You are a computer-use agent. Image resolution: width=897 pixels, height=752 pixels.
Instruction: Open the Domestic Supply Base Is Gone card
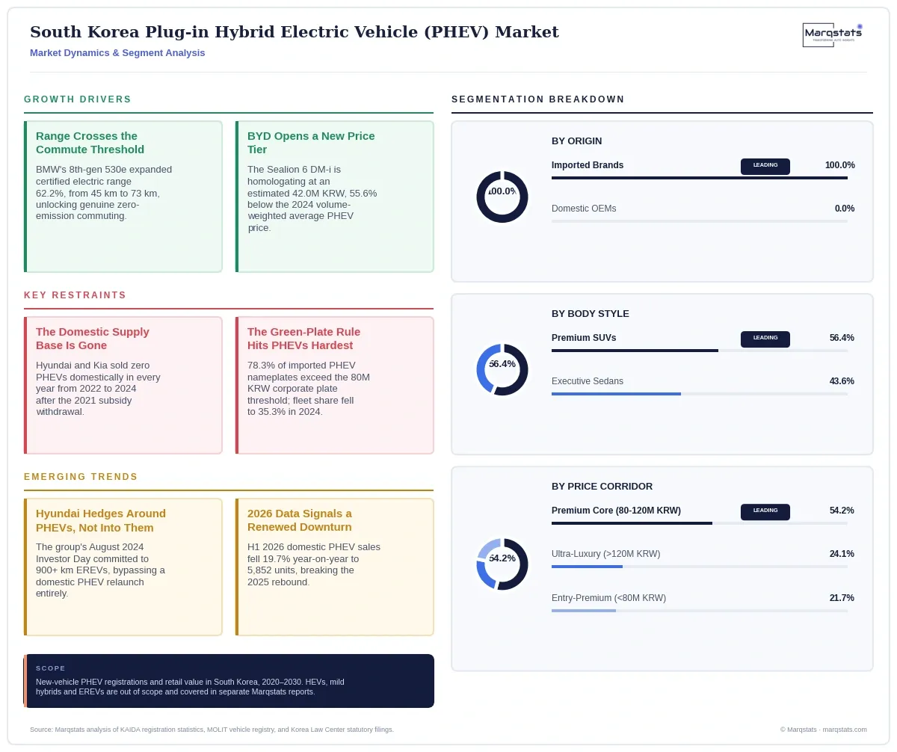point(123,385)
